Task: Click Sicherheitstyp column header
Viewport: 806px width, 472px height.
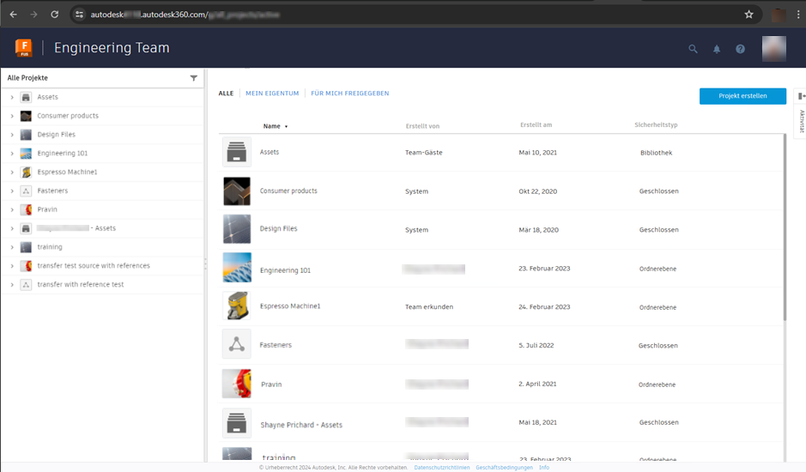Action: click(656, 125)
